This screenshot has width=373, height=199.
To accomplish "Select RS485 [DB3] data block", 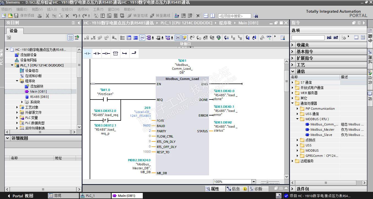I will (39, 97).
